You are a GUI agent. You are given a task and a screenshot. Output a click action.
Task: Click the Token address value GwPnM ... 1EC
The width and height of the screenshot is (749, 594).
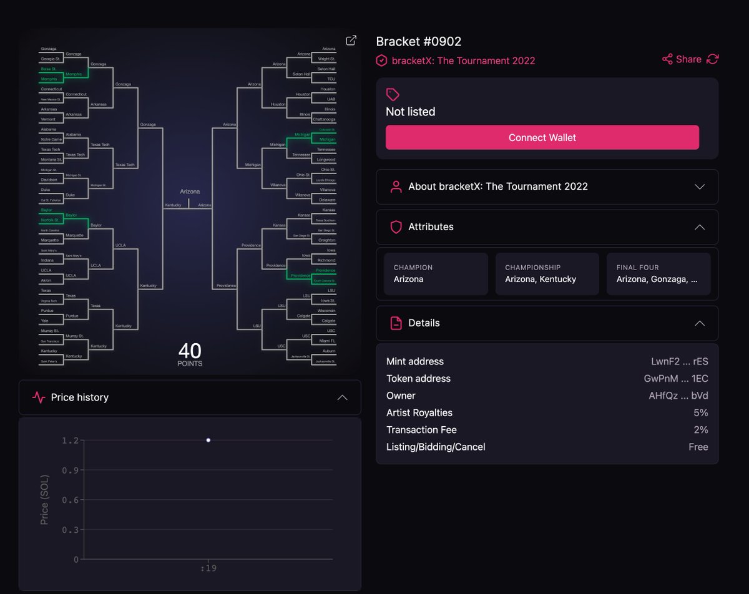tap(676, 379)
